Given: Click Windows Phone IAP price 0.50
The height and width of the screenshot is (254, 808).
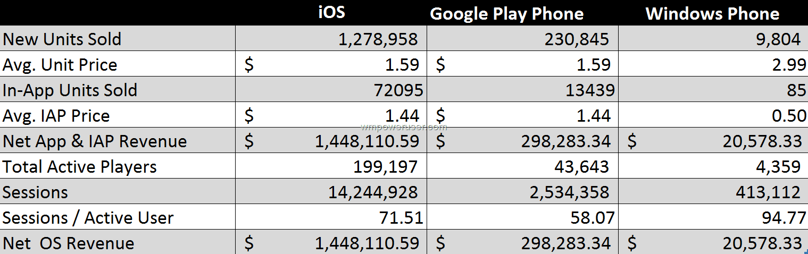Looking at the screenshot, I should click(x=713, y=115).
